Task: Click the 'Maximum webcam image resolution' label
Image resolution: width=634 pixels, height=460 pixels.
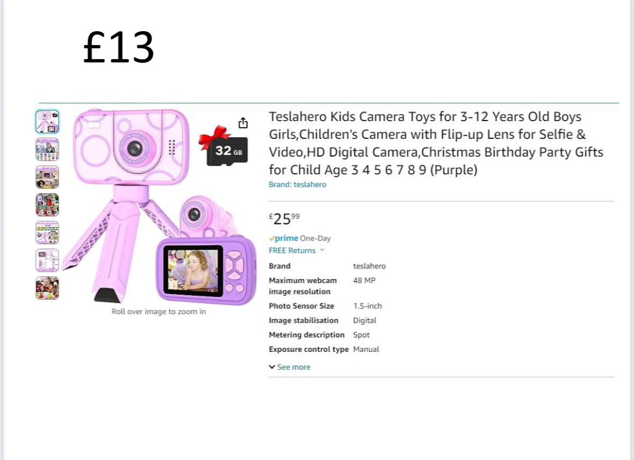Action: tap(303, 286)
